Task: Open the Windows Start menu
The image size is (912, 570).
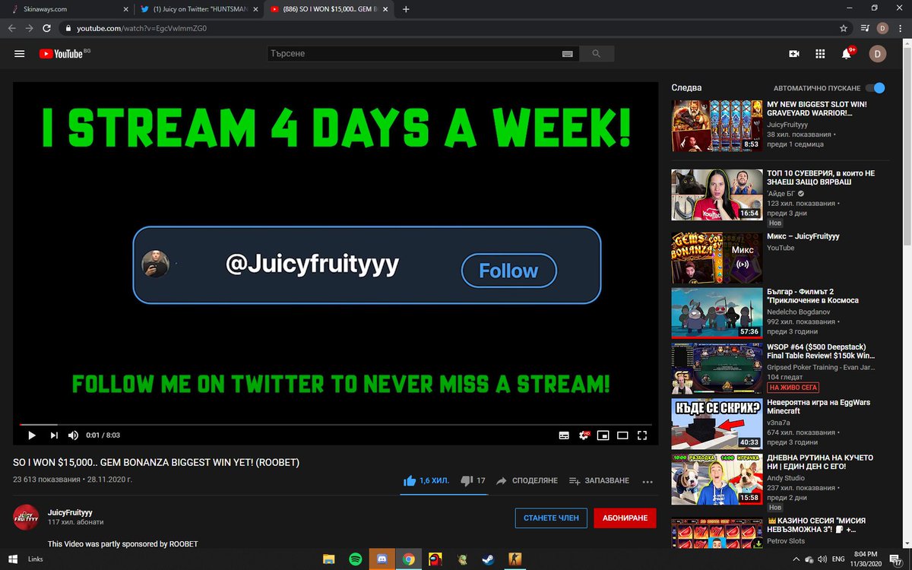Action: (x=13, y=559)
